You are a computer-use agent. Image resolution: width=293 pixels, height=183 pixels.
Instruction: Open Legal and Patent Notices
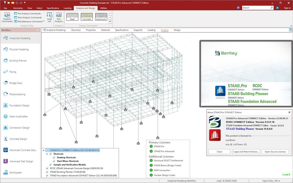pyautogui.click(x=246, y=152)
